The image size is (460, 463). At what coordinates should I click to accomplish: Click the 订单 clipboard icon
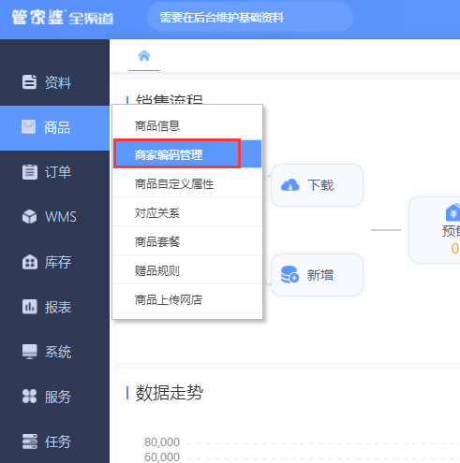click(30, 172)
